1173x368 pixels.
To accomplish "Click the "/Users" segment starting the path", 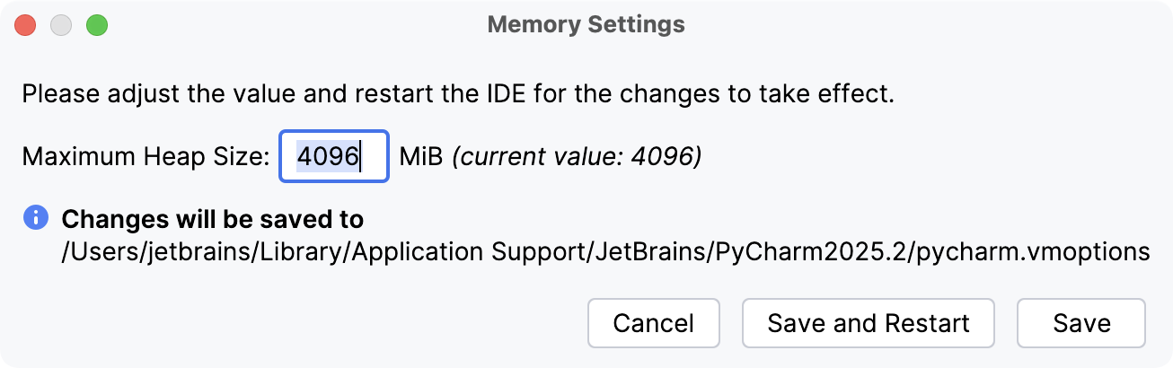I will click(88, 252).
